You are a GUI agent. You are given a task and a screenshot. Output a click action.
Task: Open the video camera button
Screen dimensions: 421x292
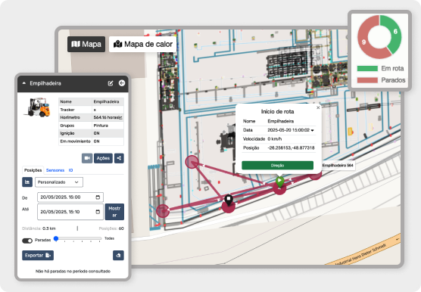coord(87,158)
